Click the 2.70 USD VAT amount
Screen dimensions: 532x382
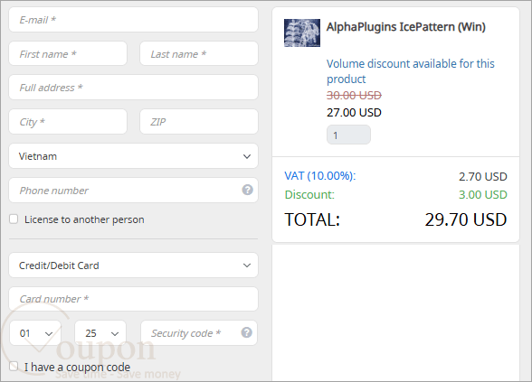tap(483, 176)
